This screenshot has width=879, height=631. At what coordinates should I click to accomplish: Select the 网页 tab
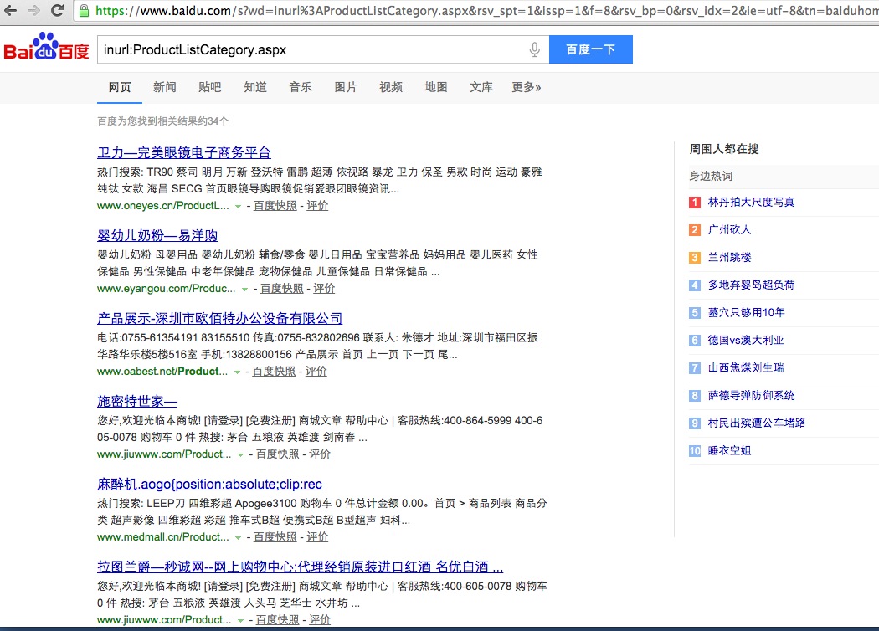point(120,87)
